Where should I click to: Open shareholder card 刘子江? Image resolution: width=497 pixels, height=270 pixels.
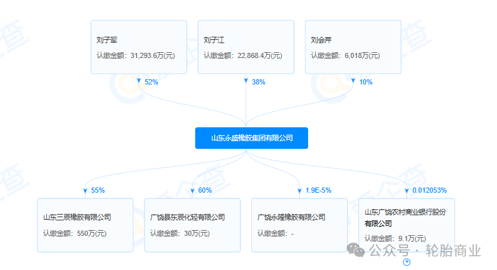click(x=246, y=47)
